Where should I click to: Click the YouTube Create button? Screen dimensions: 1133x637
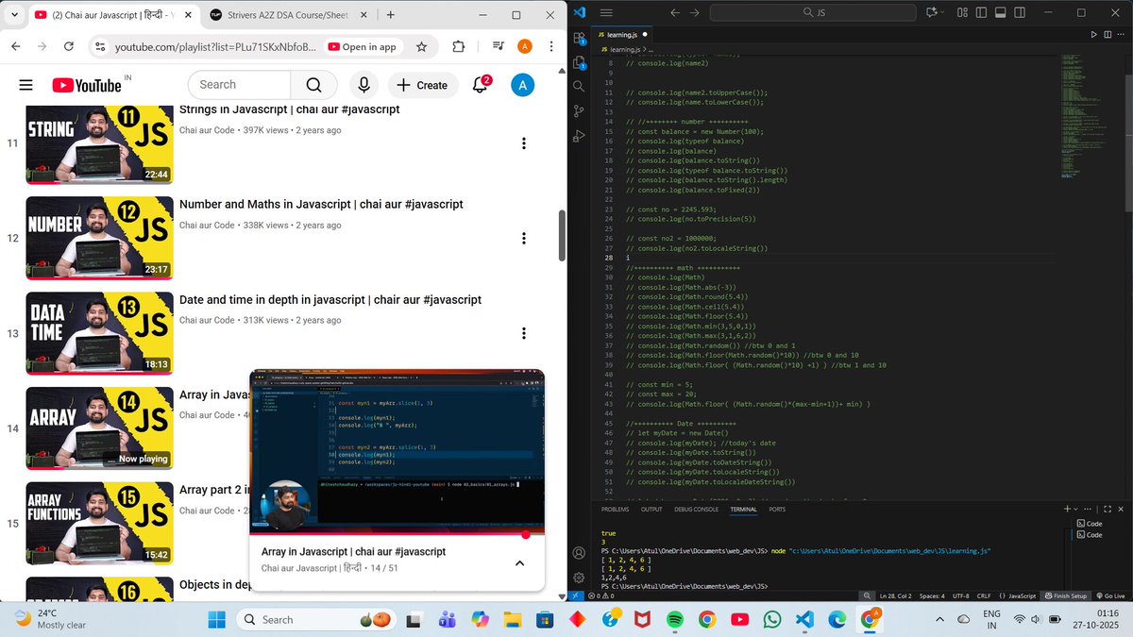(422, 85)
